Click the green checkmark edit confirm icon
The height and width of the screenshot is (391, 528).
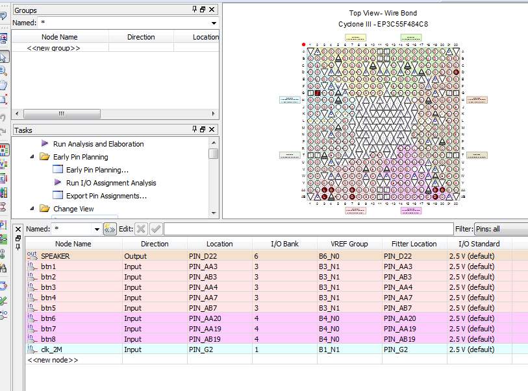pos(156,229)
